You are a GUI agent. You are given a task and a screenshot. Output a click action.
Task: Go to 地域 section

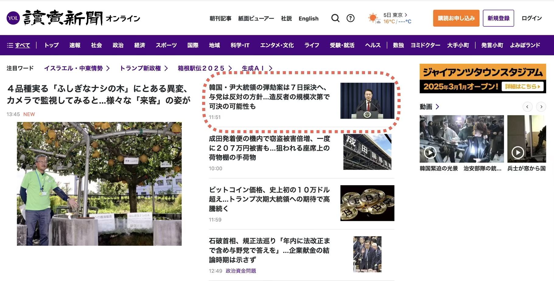click(214, 45)
